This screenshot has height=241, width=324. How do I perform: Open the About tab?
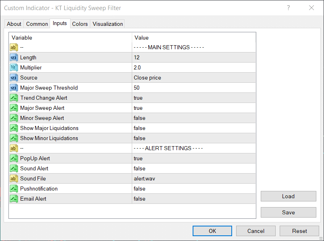(14, 24)
